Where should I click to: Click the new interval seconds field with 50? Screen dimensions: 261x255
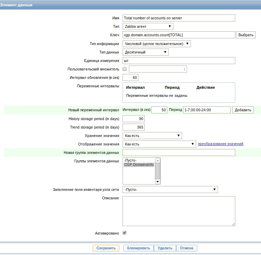(159, 110)
